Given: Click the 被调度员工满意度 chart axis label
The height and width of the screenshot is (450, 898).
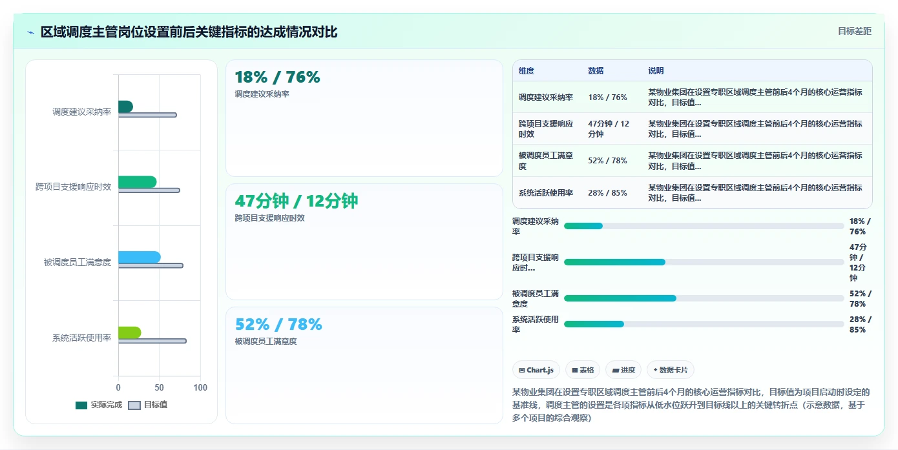Looking at the screenshot, I should [78, 262].
